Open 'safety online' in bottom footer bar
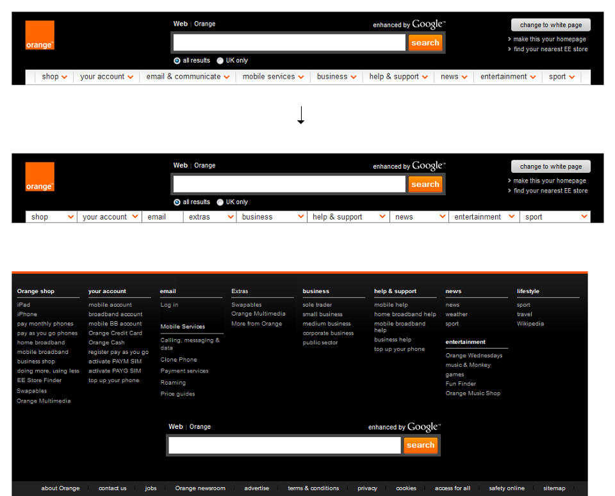The height and width of the screenshot is (496, 615). point(507,488)
